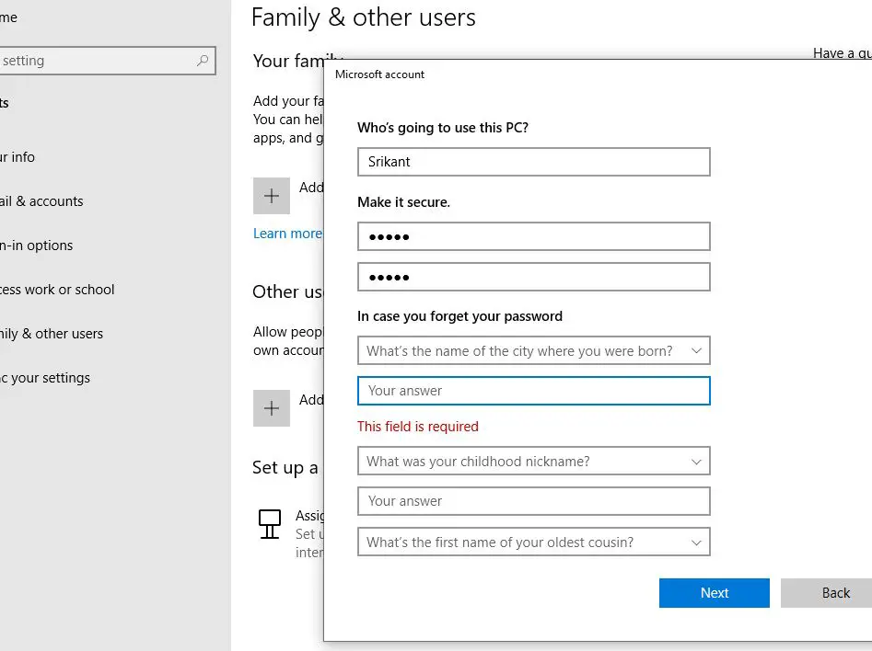Image resolution: width=872 pixels, height=651 pixels.
Task: Open Access work or school page
Action: pyautogui.click(x=57, y=290)
